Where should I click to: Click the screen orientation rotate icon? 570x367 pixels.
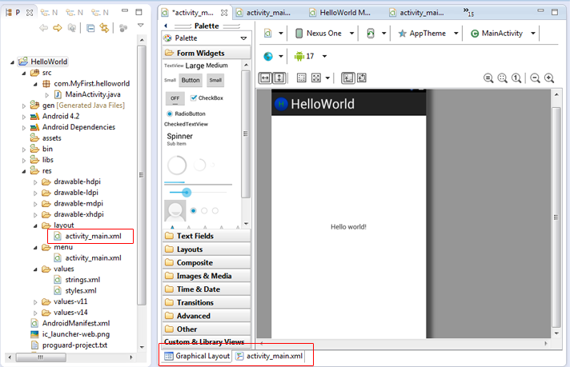coord(371,34)
